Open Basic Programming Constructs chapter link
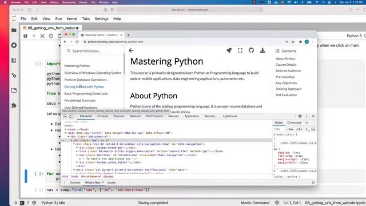The width and height of the screenshot is (366, 206). click(x=86, y=94)
